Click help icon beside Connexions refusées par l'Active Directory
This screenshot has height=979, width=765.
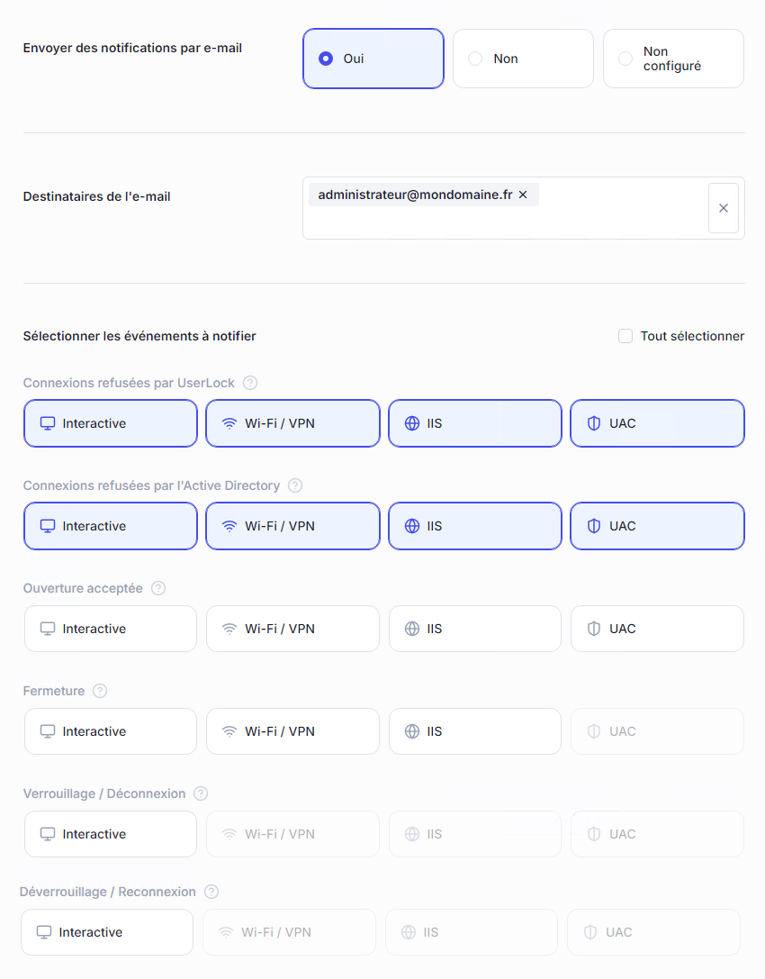pos(295,485)
